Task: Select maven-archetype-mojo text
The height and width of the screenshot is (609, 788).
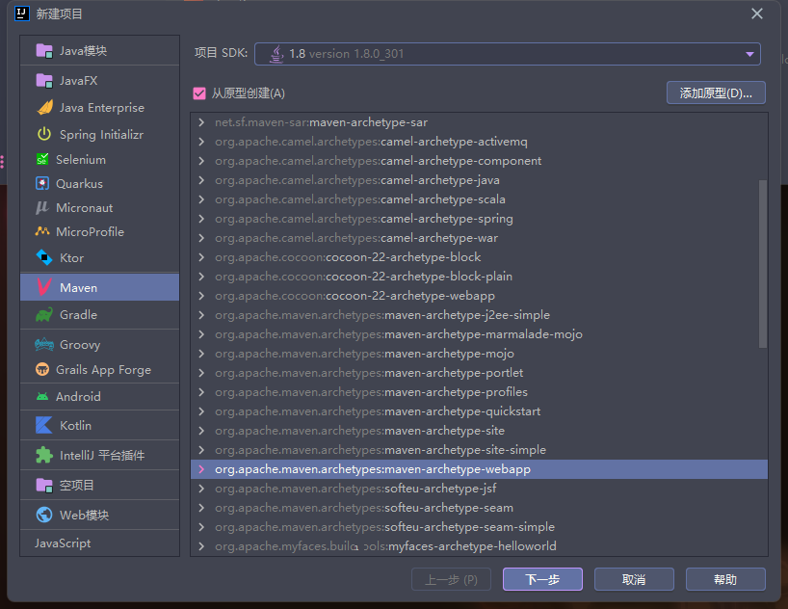Action: pyautogui.click(x=449, y=354)
